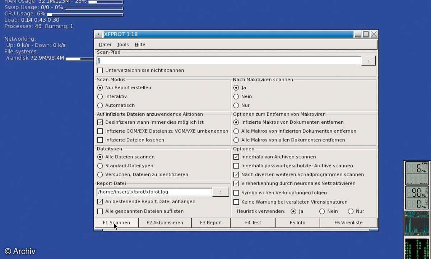Click the F1 Scannen button

[x=116, y=223]
